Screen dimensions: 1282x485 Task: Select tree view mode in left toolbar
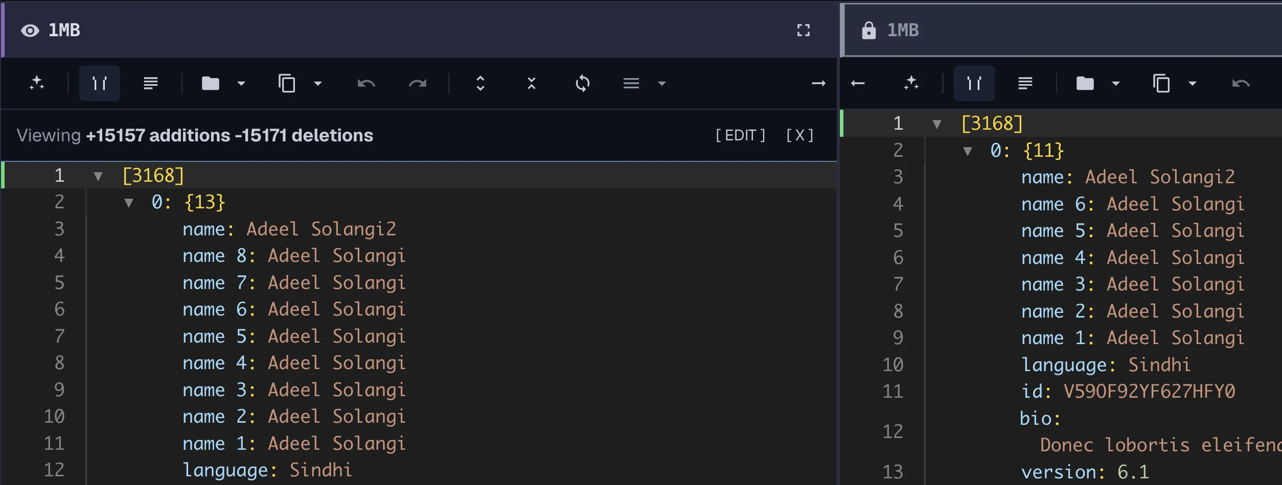tap(100, 83)
